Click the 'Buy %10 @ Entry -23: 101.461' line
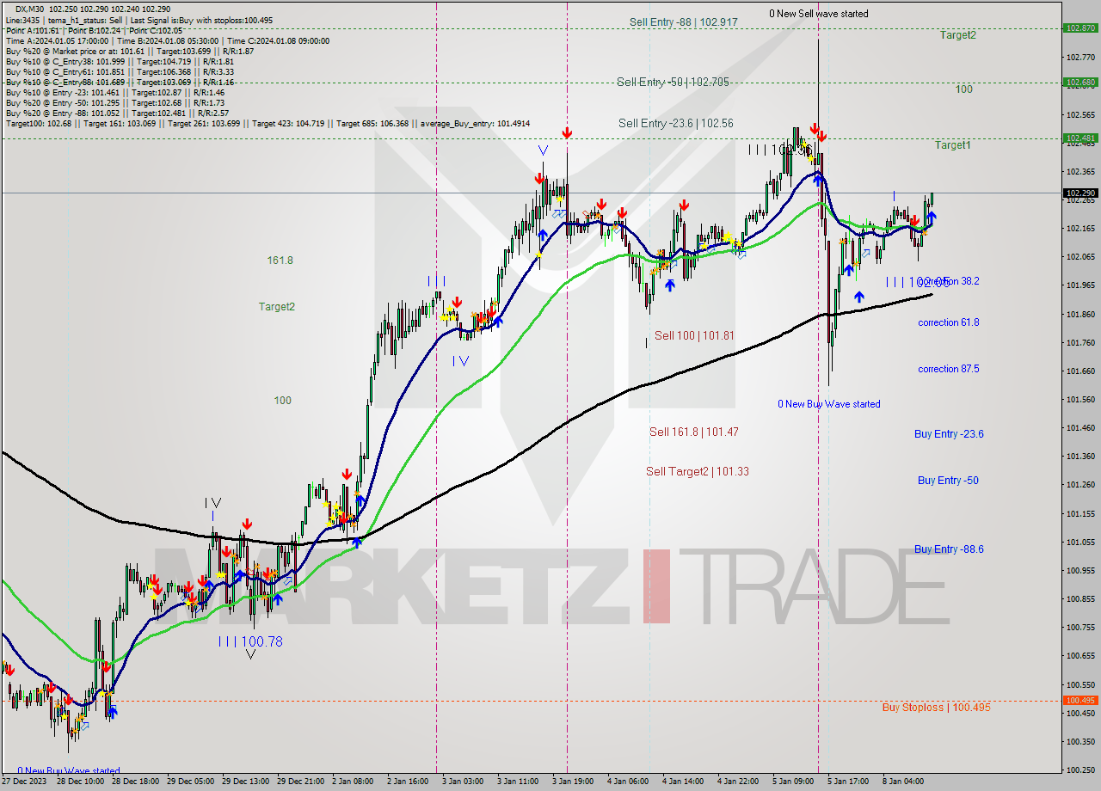Screen dimensions: 1101x791 tap(114, 92)
